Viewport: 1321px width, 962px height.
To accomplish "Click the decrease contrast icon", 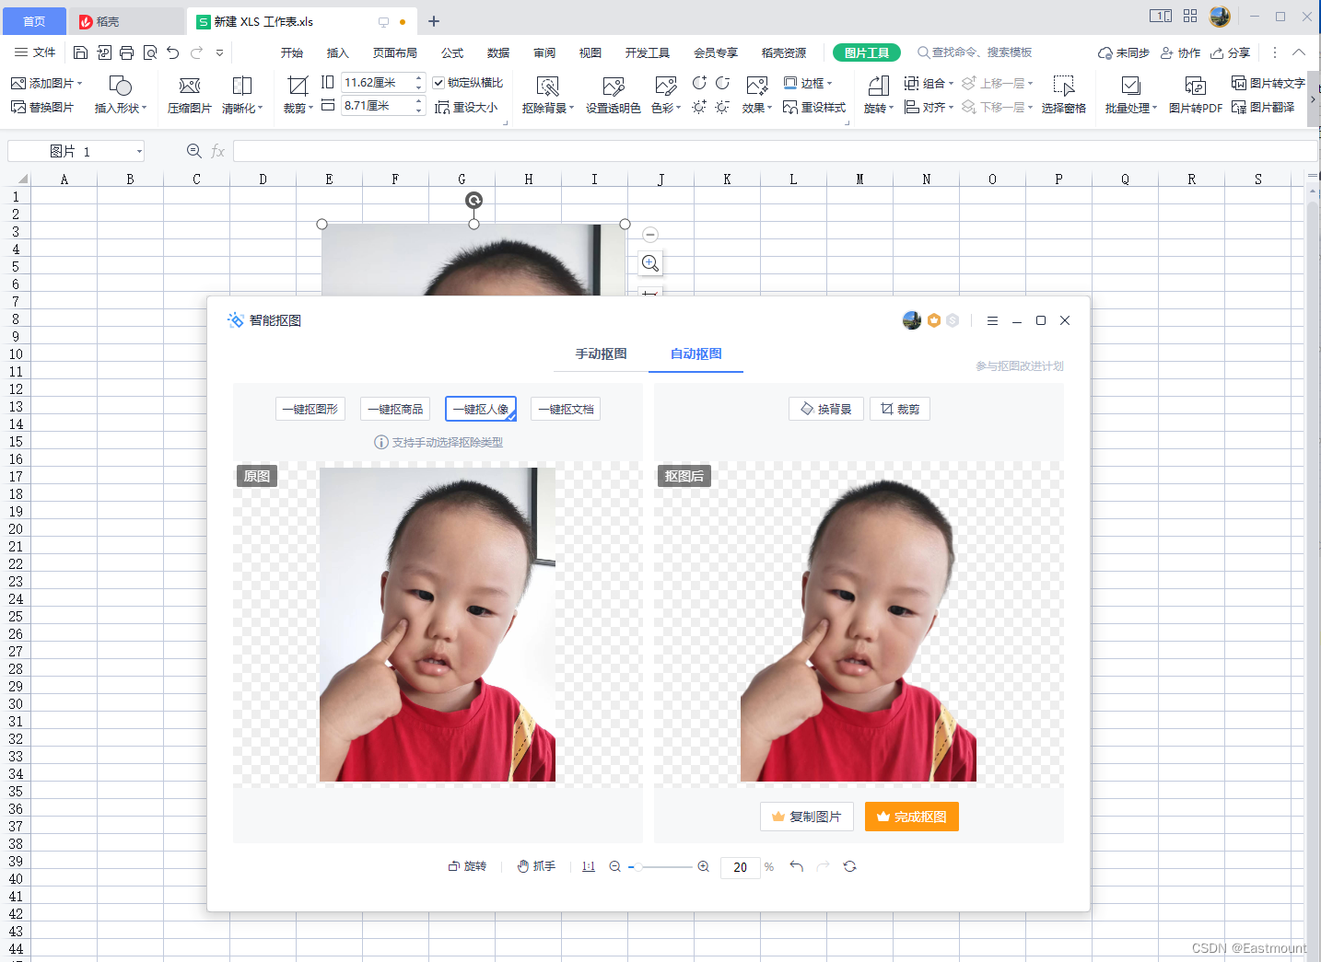I will 722,83.
